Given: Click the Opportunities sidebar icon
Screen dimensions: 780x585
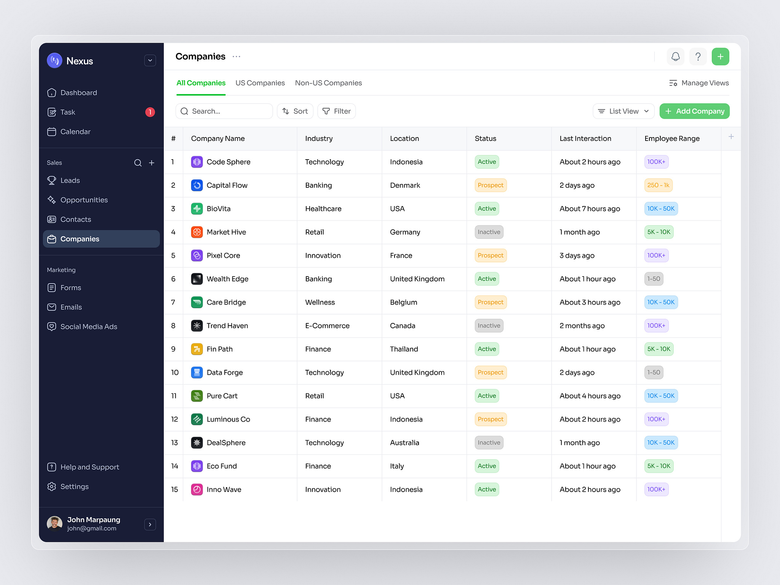Looking at the screenshot, I should tap(52, 200).
